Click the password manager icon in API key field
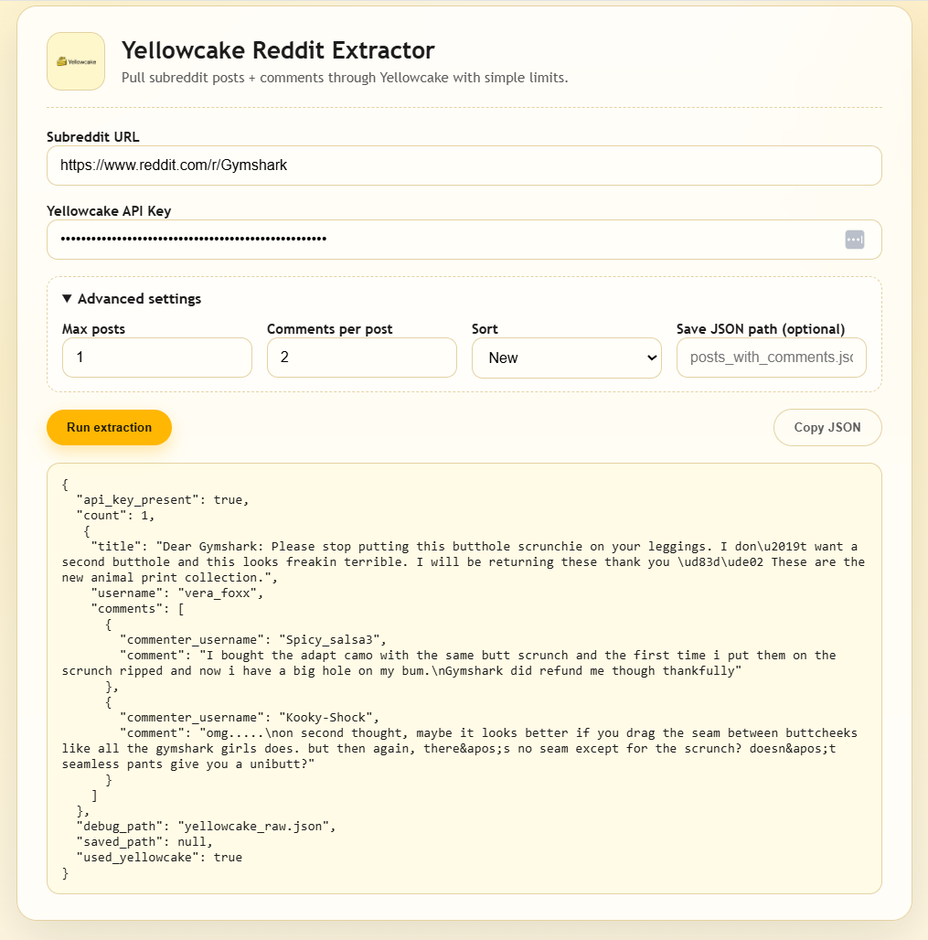Image resolution: width=928 pixels, height=940 pixels. (x=854, y=240)
